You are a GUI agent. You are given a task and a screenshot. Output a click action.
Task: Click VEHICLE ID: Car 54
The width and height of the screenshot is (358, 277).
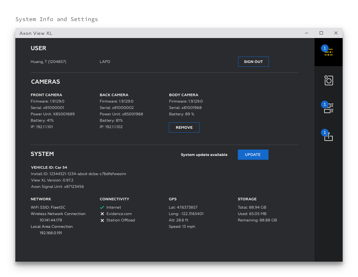49,167
